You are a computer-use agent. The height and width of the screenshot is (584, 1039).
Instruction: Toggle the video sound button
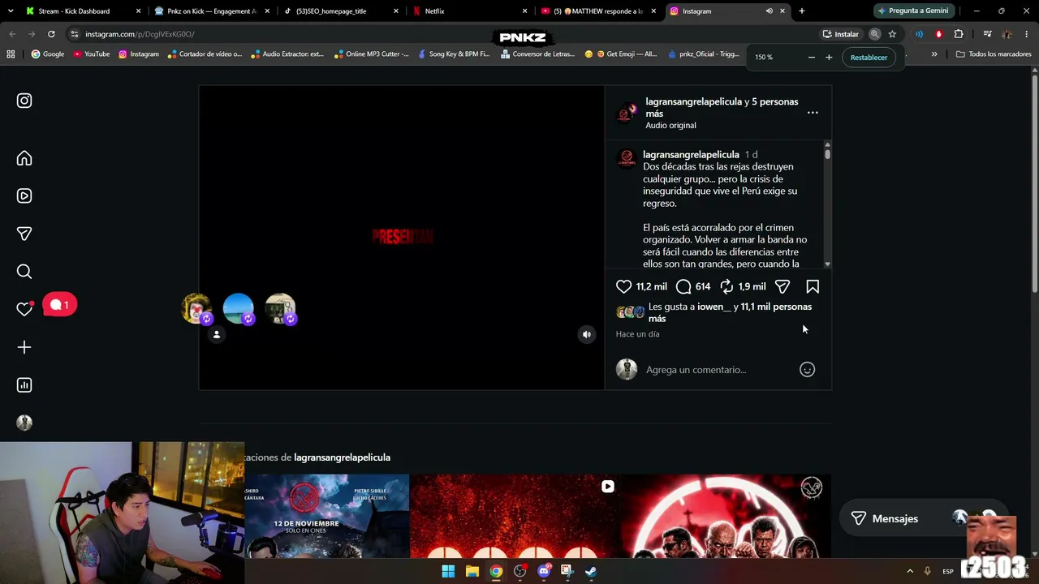click(587, 334)
